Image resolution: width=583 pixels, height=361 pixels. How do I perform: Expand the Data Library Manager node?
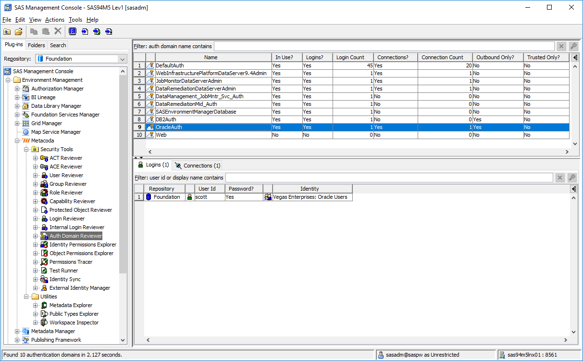pyautogui.click(x=17, y=106)
